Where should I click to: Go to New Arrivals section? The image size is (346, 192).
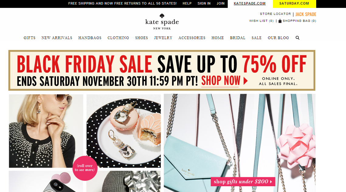[57, 38]
